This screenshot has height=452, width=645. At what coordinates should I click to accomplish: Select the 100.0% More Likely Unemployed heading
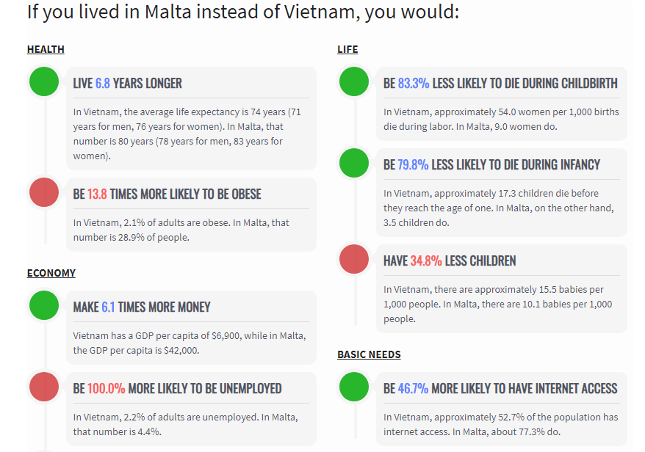coord(177,388)
